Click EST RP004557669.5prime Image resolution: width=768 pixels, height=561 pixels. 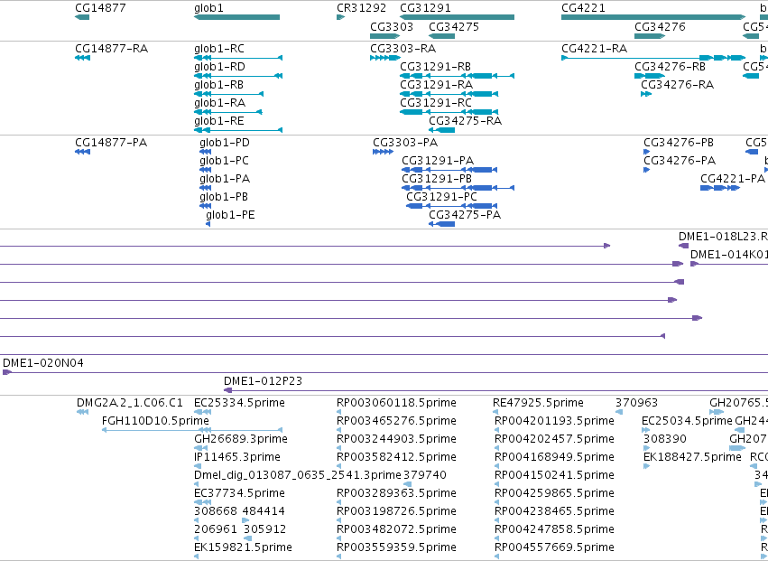click(x=496, y=556)
